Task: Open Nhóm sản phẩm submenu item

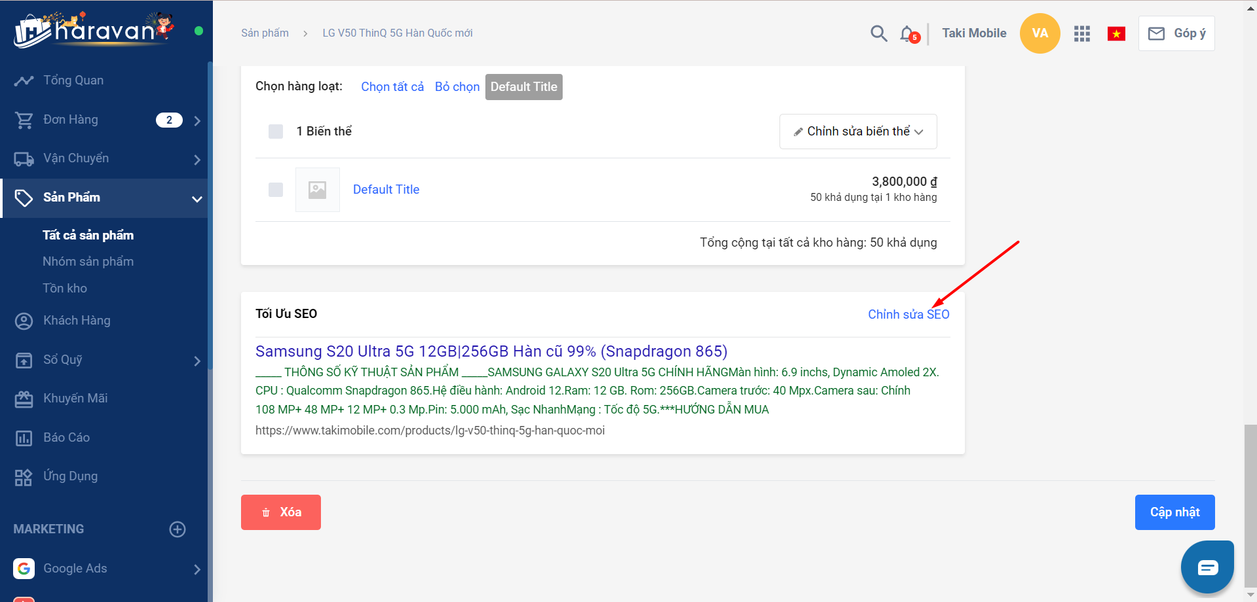Action: coord(88,262)
